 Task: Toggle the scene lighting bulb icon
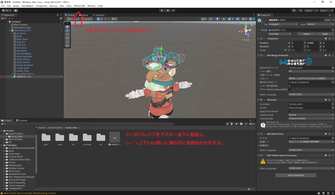(x=217, y=19)
